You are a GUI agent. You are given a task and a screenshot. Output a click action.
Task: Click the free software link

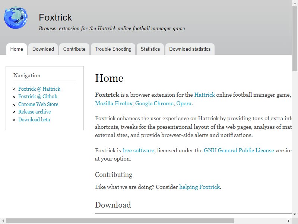point(138,150)
